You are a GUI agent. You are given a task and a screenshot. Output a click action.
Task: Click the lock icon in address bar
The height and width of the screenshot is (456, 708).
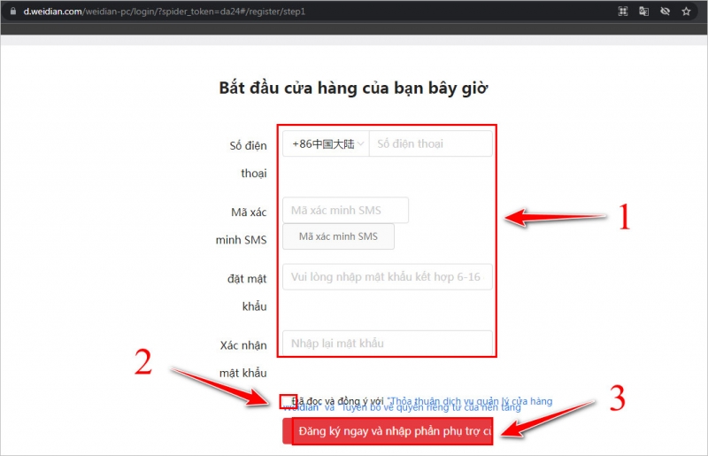click(x=13, y=12)
